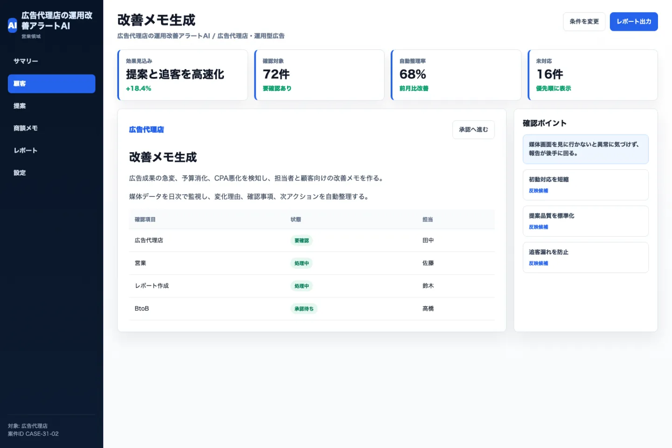
Task: Click the 承認待ち badge in BtoB row
Action: pos(304,309)
